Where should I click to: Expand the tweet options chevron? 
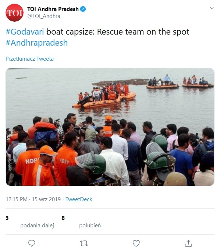(x=212, y=8)
